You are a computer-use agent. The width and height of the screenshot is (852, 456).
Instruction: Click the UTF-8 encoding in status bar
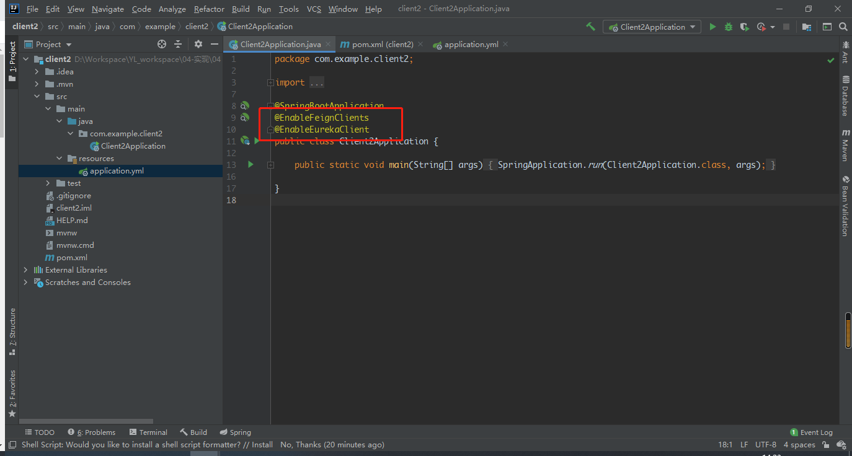[766, 445]
